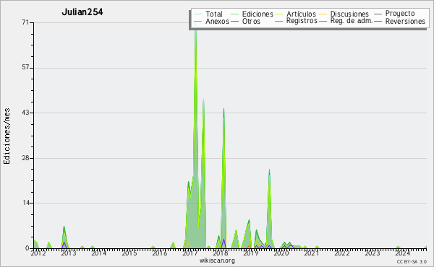
Task: Click the Total legend label
Action: tap(214, 14)
